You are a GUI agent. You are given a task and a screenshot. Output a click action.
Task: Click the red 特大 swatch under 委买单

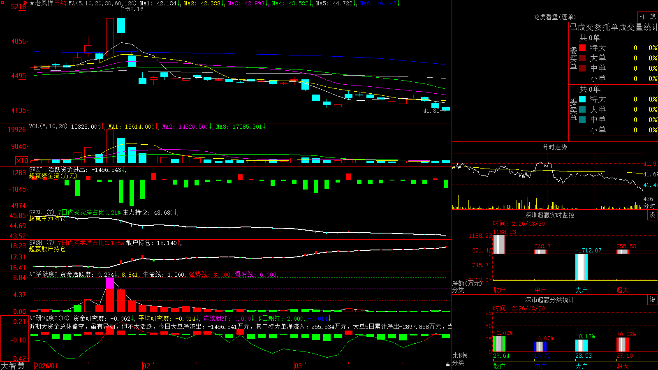pos(582,48)
